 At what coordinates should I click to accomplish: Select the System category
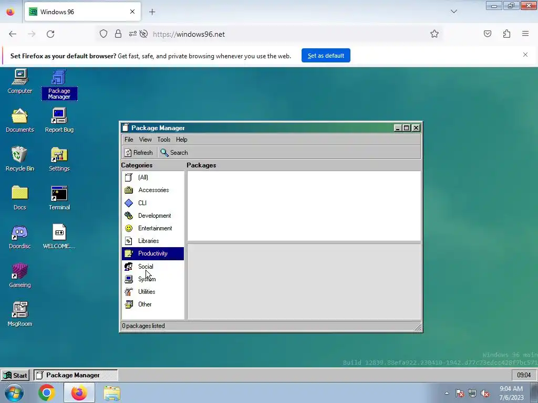[153, 279]
